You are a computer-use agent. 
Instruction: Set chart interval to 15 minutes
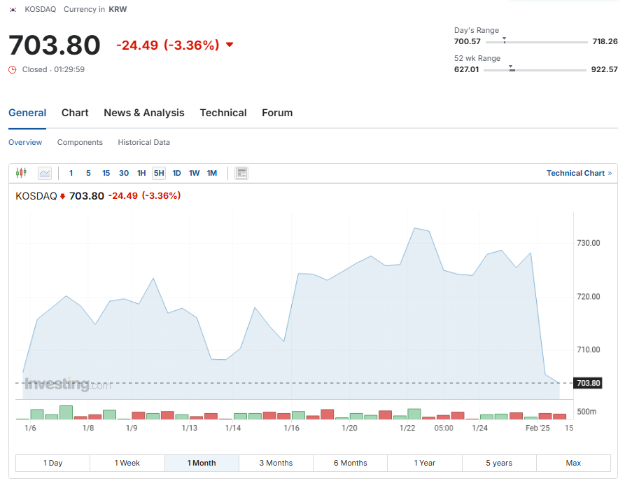click(106, 173)
